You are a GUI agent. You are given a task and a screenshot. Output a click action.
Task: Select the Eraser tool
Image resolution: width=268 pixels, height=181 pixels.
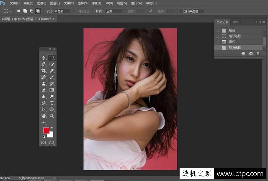click(x=44, y=90)
